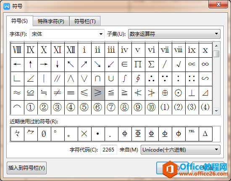The height and width of the screenshot is (181, 231).
Task: Pick the union symbol ∪
Action: click(111, 79)
